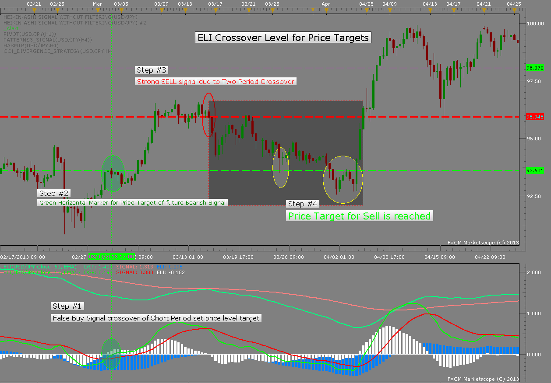Click the 100.00 value on the price axis
This screenshot has height=383, width=551.
pyautogui.click(x=534, y=24)
